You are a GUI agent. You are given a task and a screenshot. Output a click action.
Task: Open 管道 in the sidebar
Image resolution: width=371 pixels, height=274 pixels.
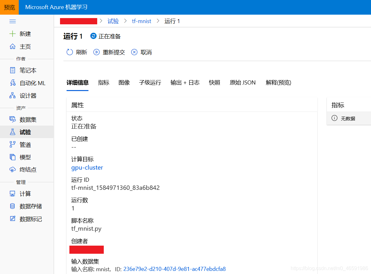click(25, 145)
